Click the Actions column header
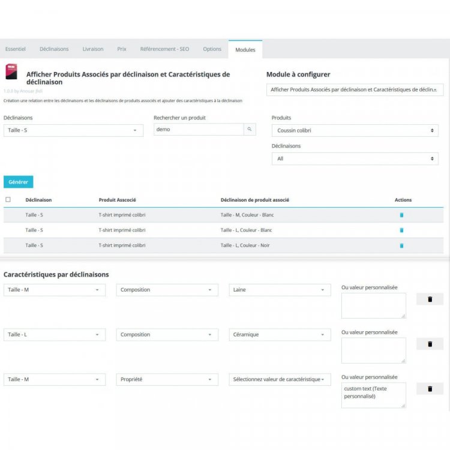 click(x=403, y=200)
